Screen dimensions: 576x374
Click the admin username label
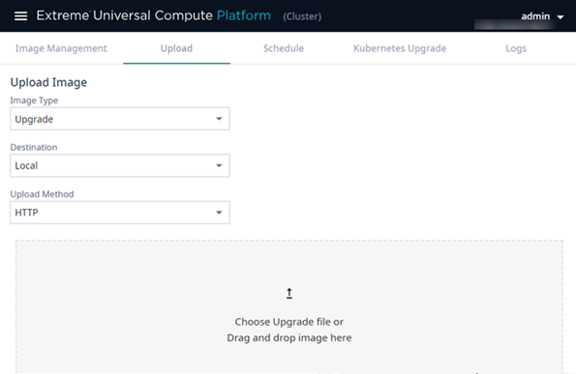point(535,16)
